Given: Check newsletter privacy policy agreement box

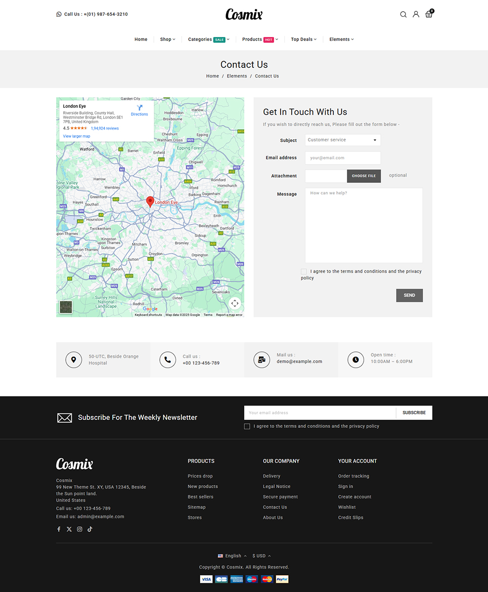Looking at the screenshot, I should pos(247,426).
